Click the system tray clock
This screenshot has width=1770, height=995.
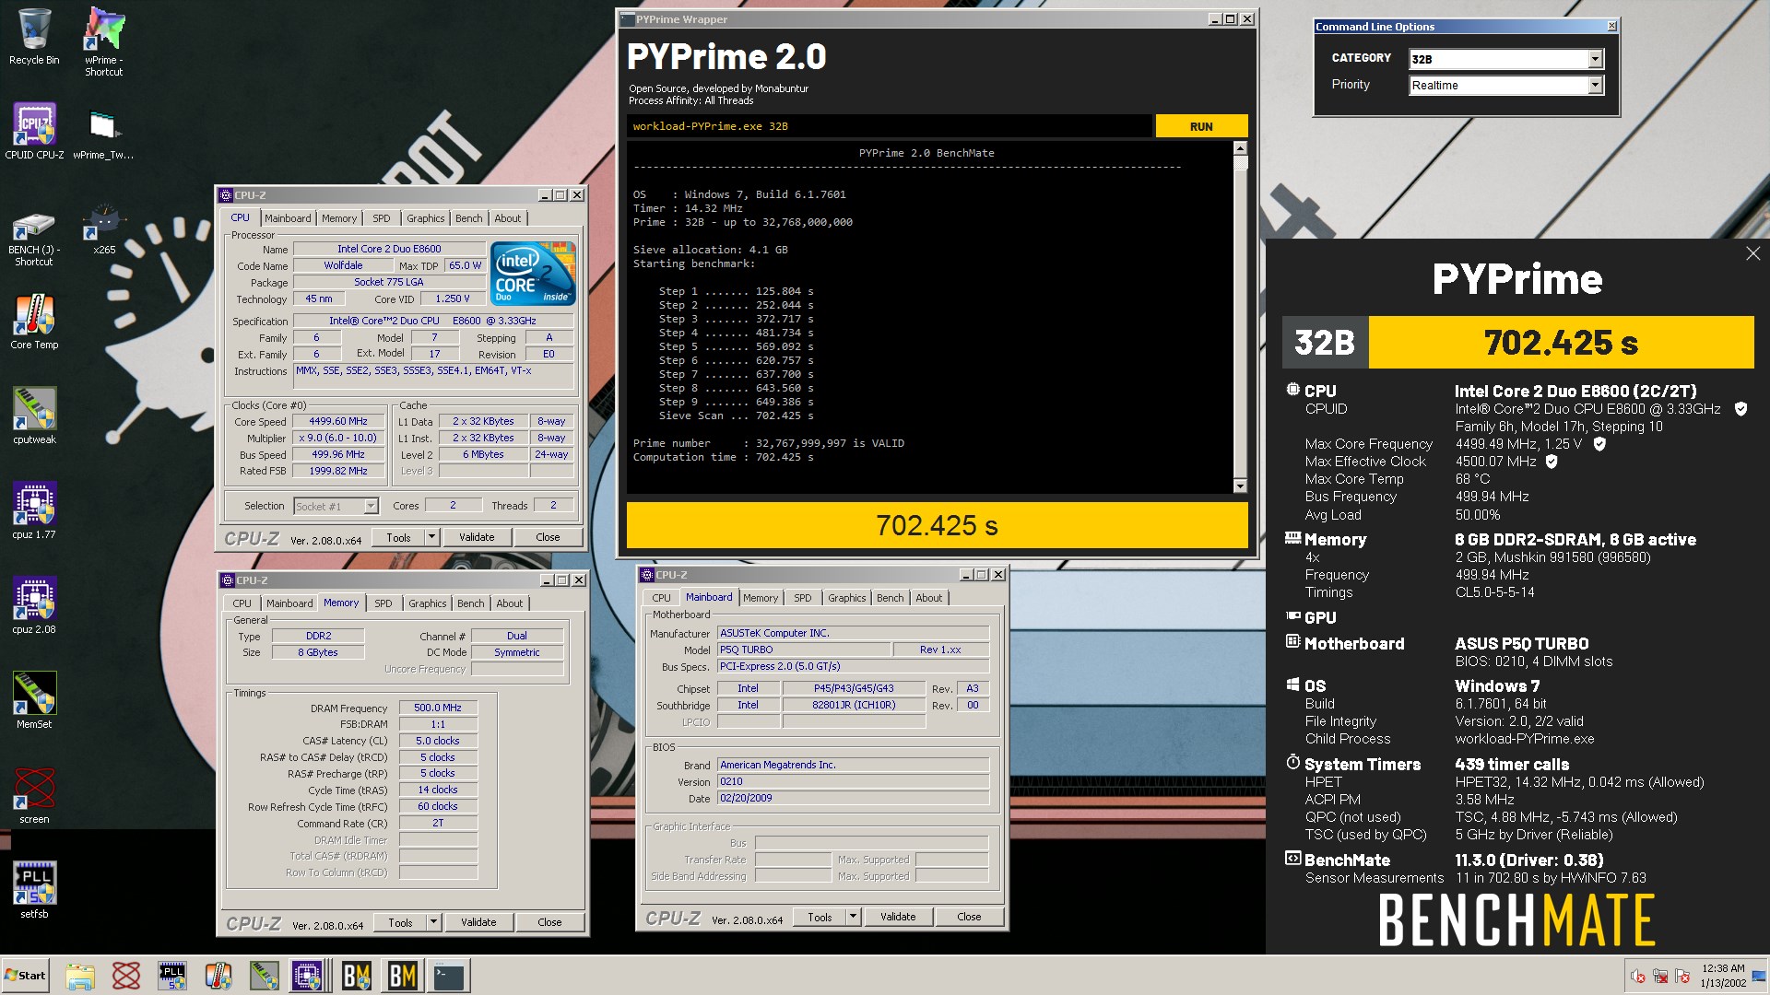pos(1723,976)
